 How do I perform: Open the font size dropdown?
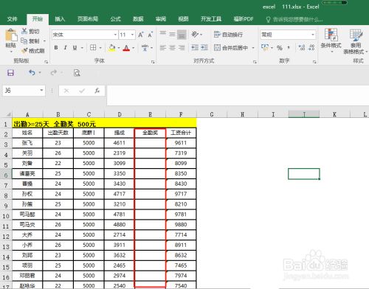click(132, 35)
